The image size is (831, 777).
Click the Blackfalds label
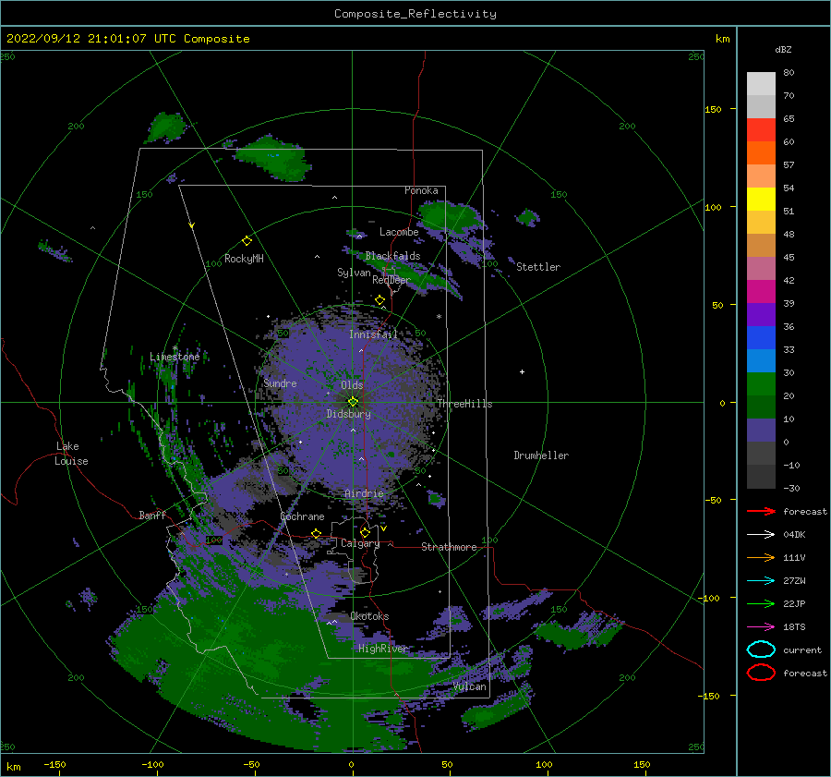(392, 256)
